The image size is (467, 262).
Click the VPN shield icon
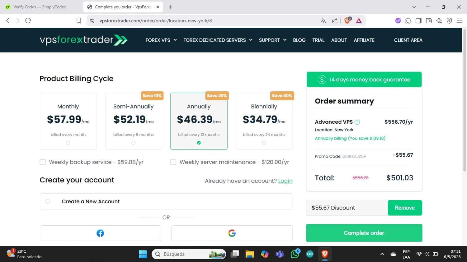tap(449, 21)
